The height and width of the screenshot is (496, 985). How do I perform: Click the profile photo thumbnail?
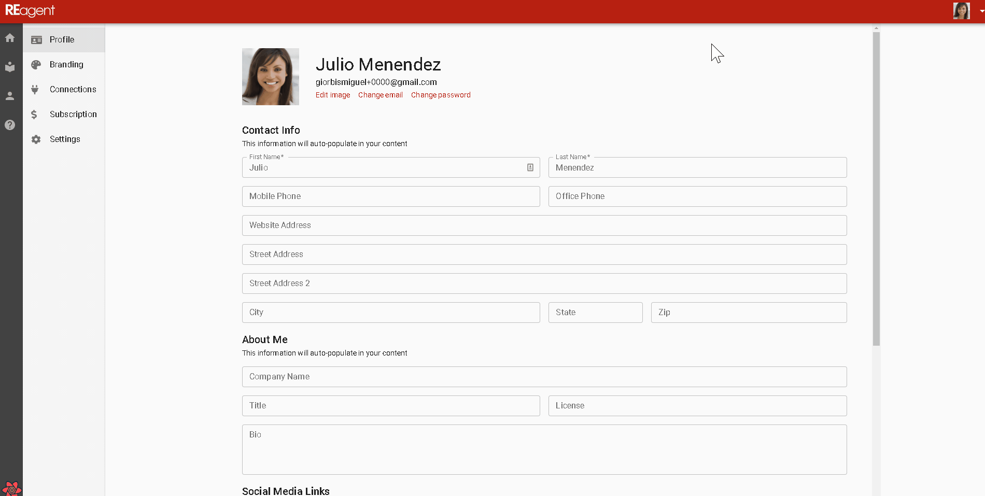[271, 77]
